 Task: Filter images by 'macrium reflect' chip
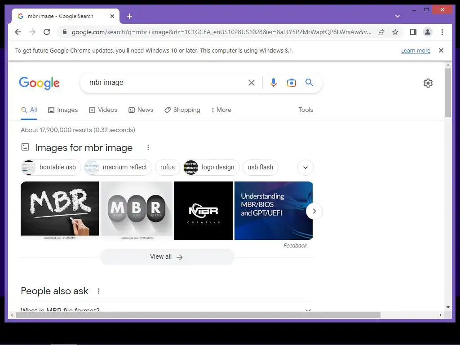coord(118,168)
